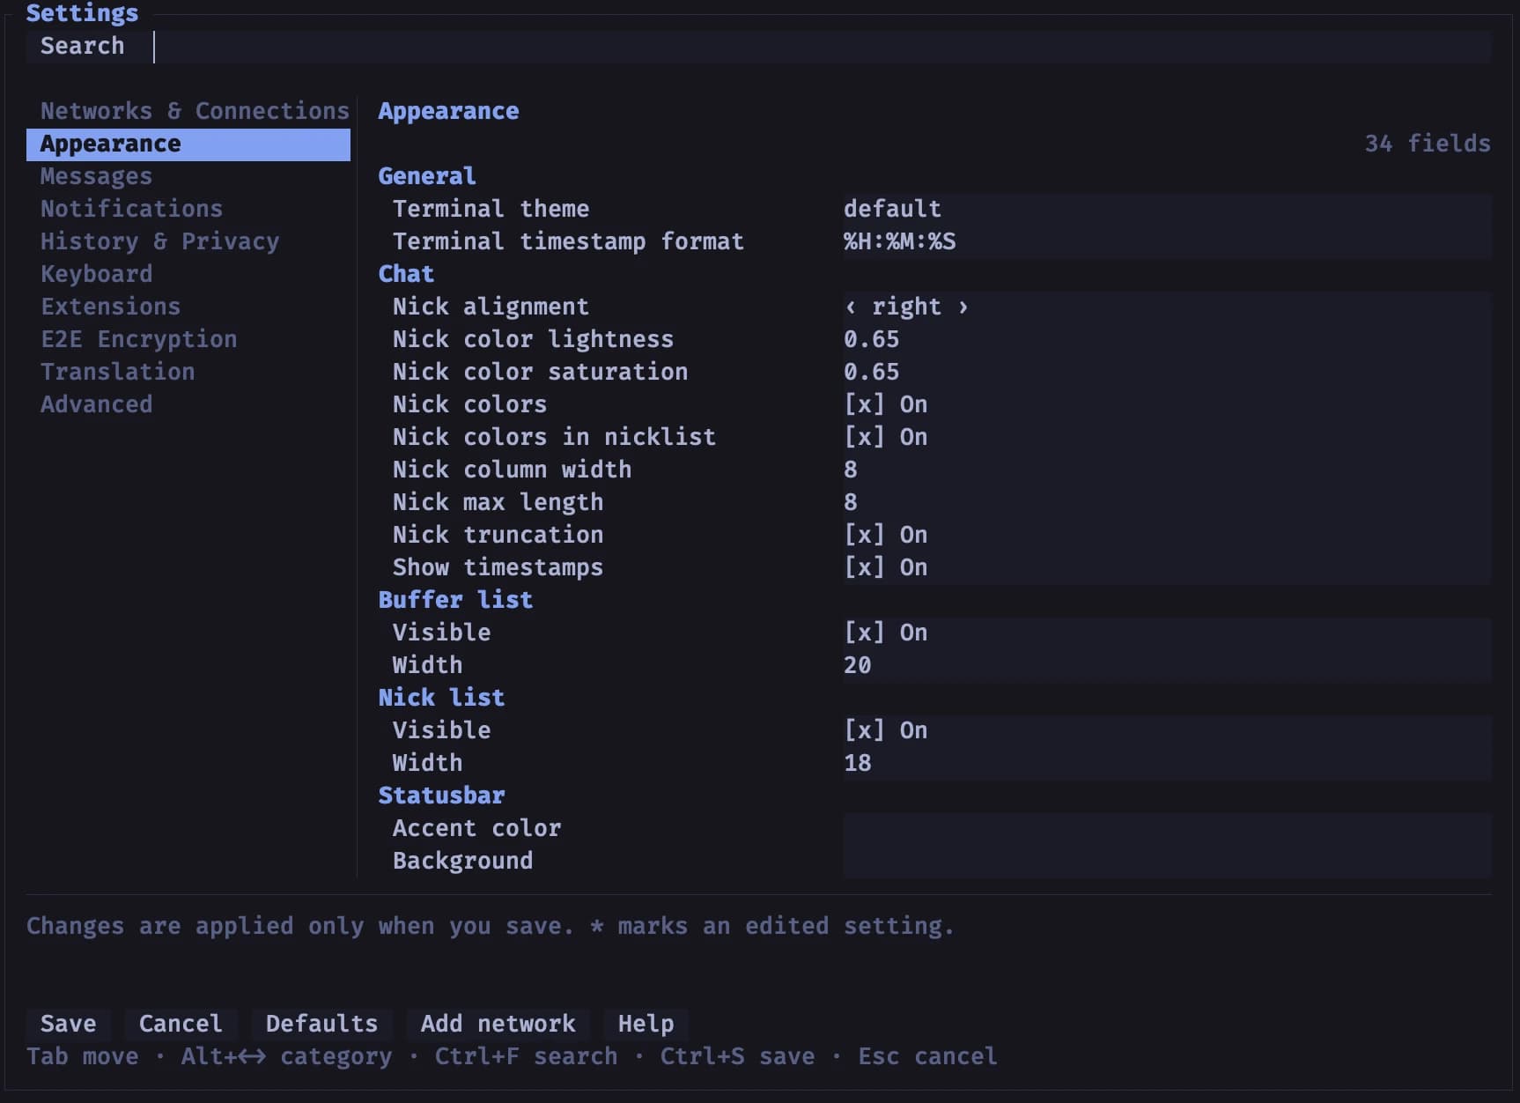Switch to the Translation category

188,372
